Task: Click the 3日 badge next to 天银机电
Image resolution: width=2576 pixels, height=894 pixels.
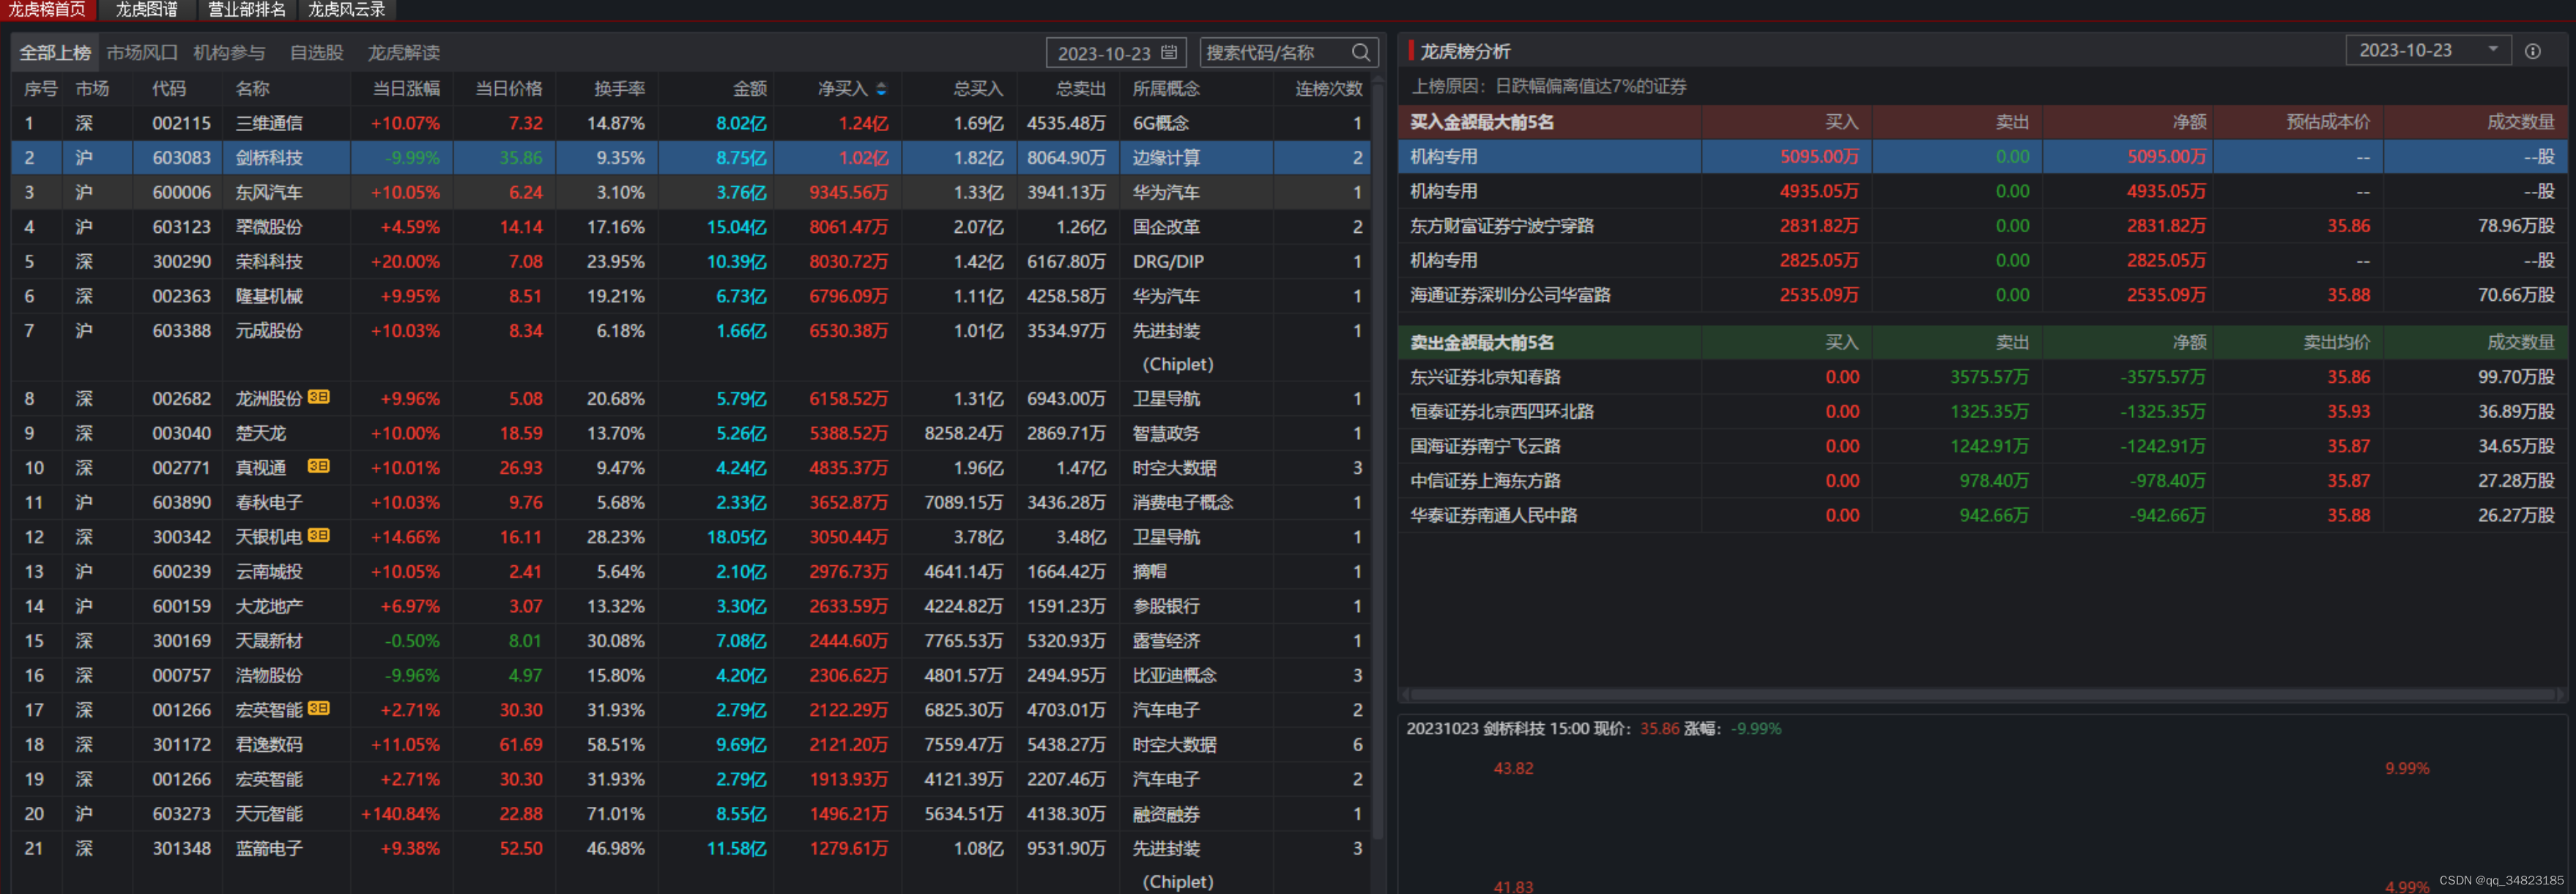Action: click(318, 535)
